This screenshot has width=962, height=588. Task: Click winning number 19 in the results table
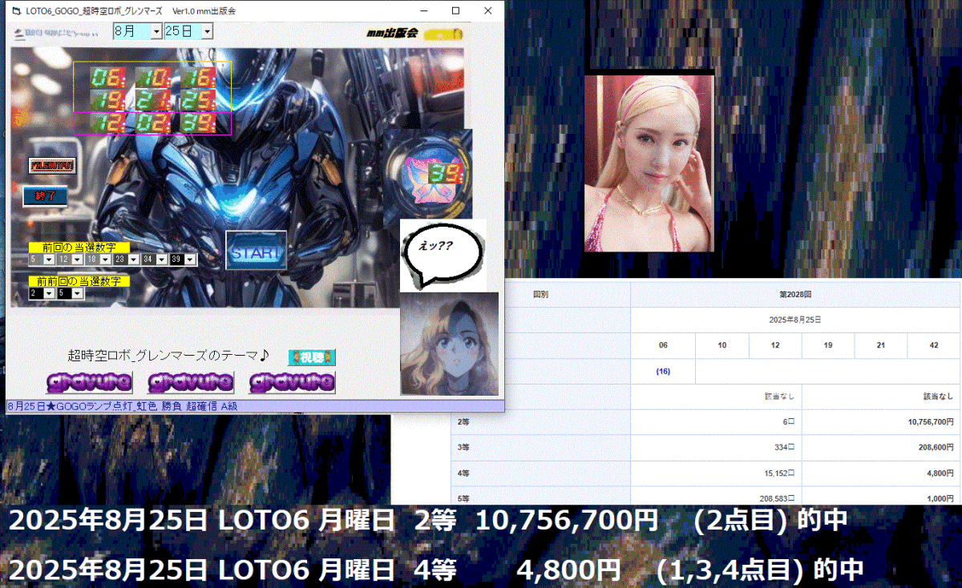[x=828, y=345]
